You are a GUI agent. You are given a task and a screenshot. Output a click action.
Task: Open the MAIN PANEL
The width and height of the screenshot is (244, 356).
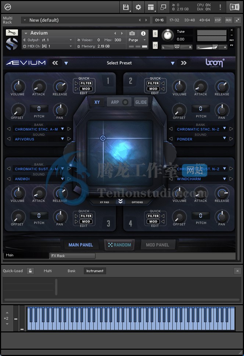[80, 245]
